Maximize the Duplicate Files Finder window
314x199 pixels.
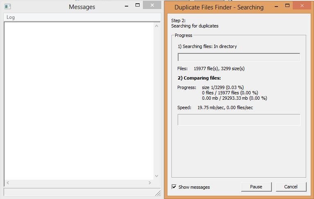pos(287,5)
